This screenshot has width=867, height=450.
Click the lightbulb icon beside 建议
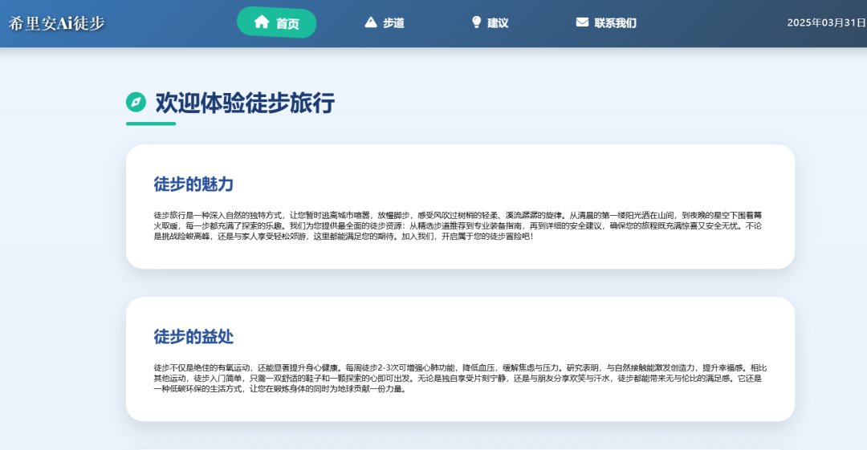tap(476, 22)
